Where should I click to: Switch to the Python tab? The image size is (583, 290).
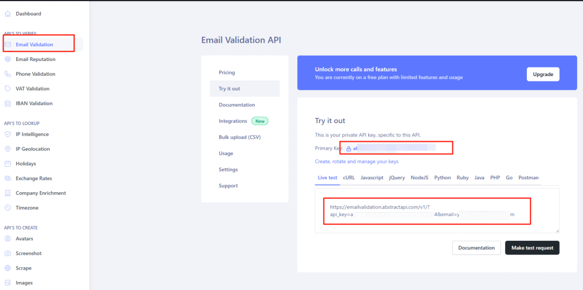[443, 178]
